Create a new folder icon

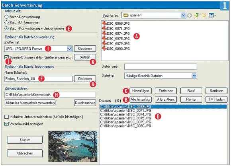pyautogui.click(x=204, y=15)
